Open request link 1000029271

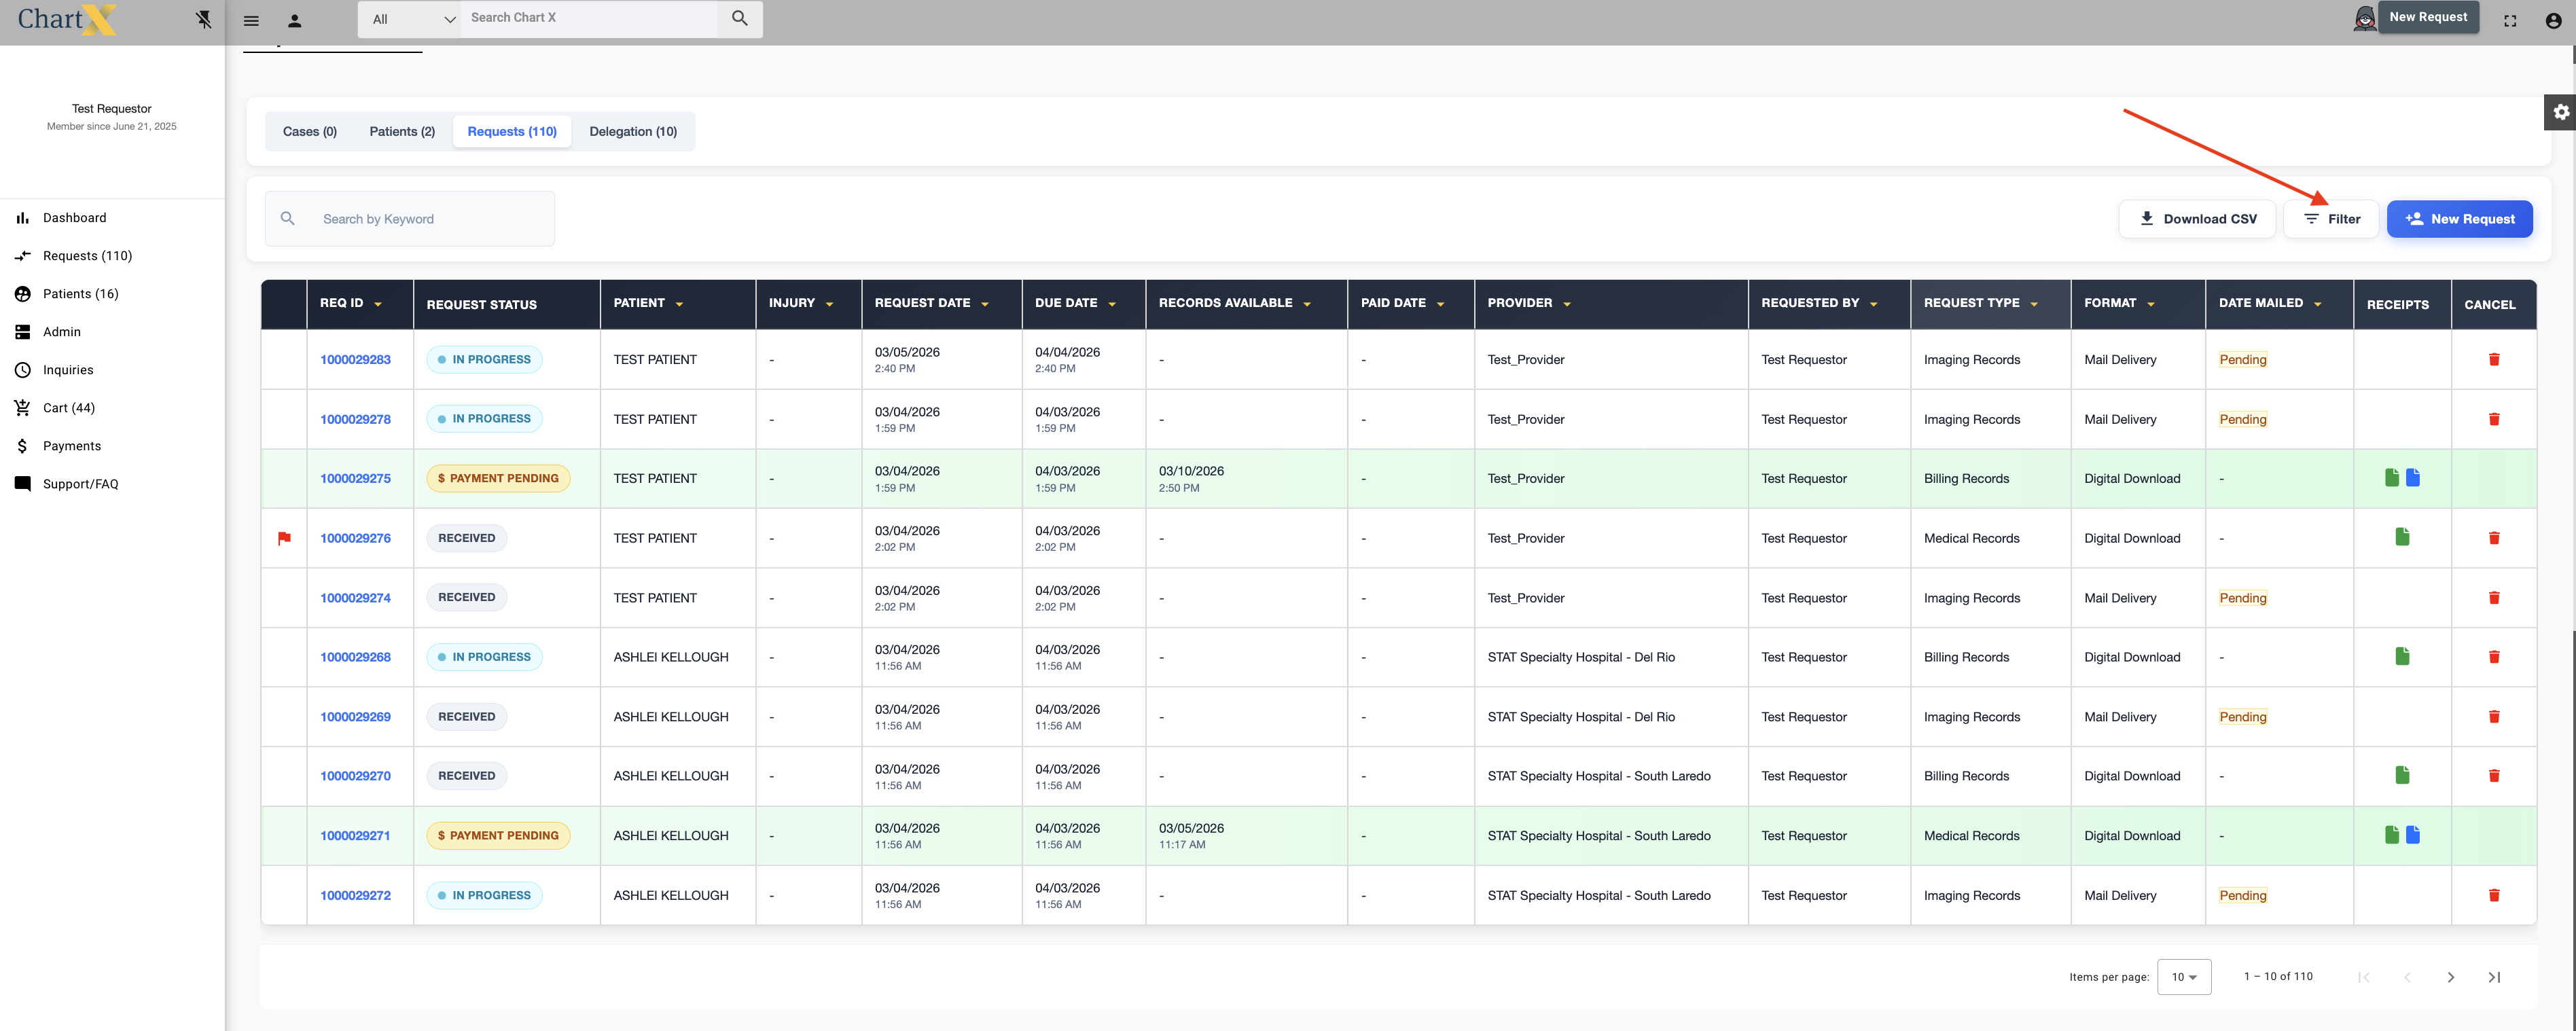pos(355,836)
